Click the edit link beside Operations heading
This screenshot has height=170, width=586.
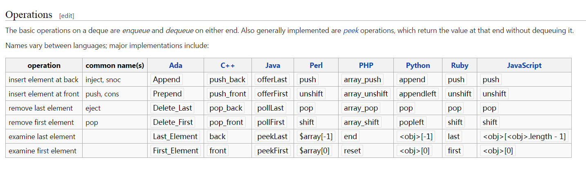pos(67,16)
